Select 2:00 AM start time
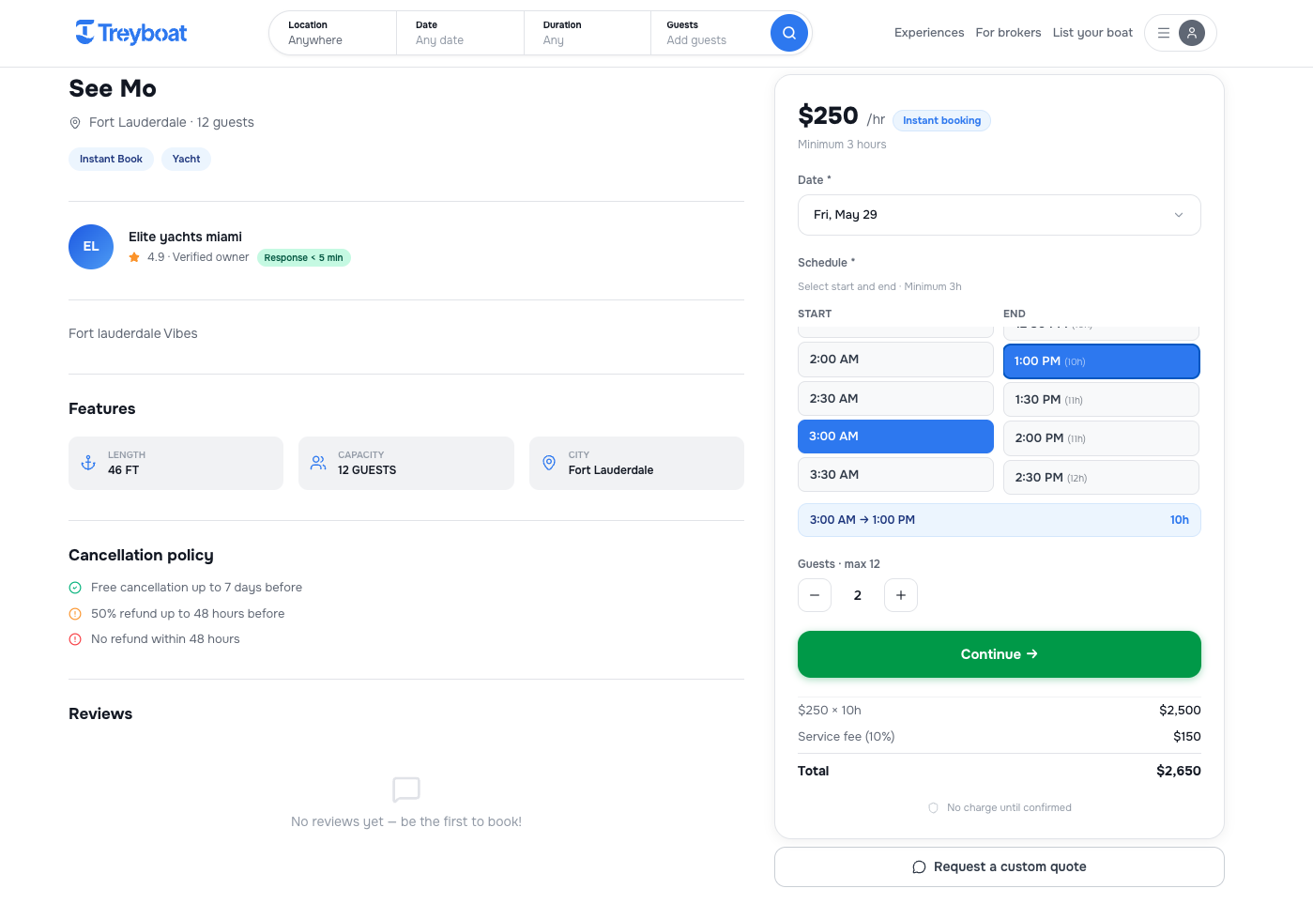 (895, 360)
